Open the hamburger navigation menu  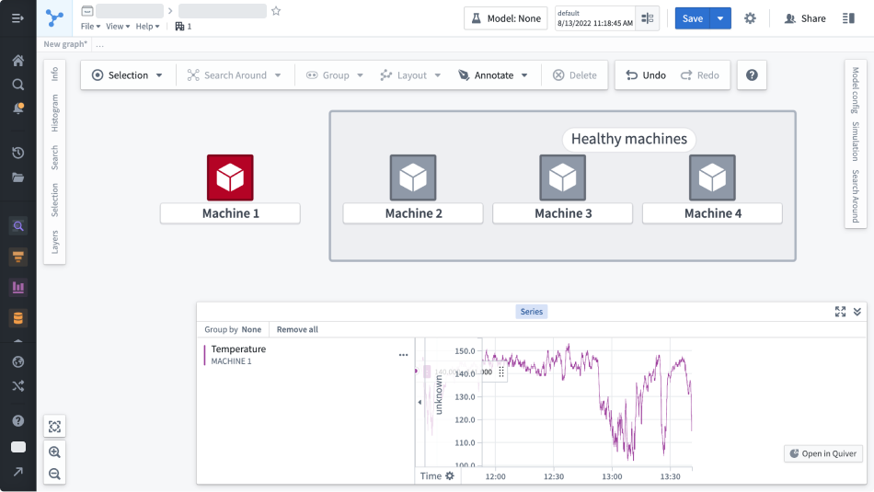coord(17,18)
